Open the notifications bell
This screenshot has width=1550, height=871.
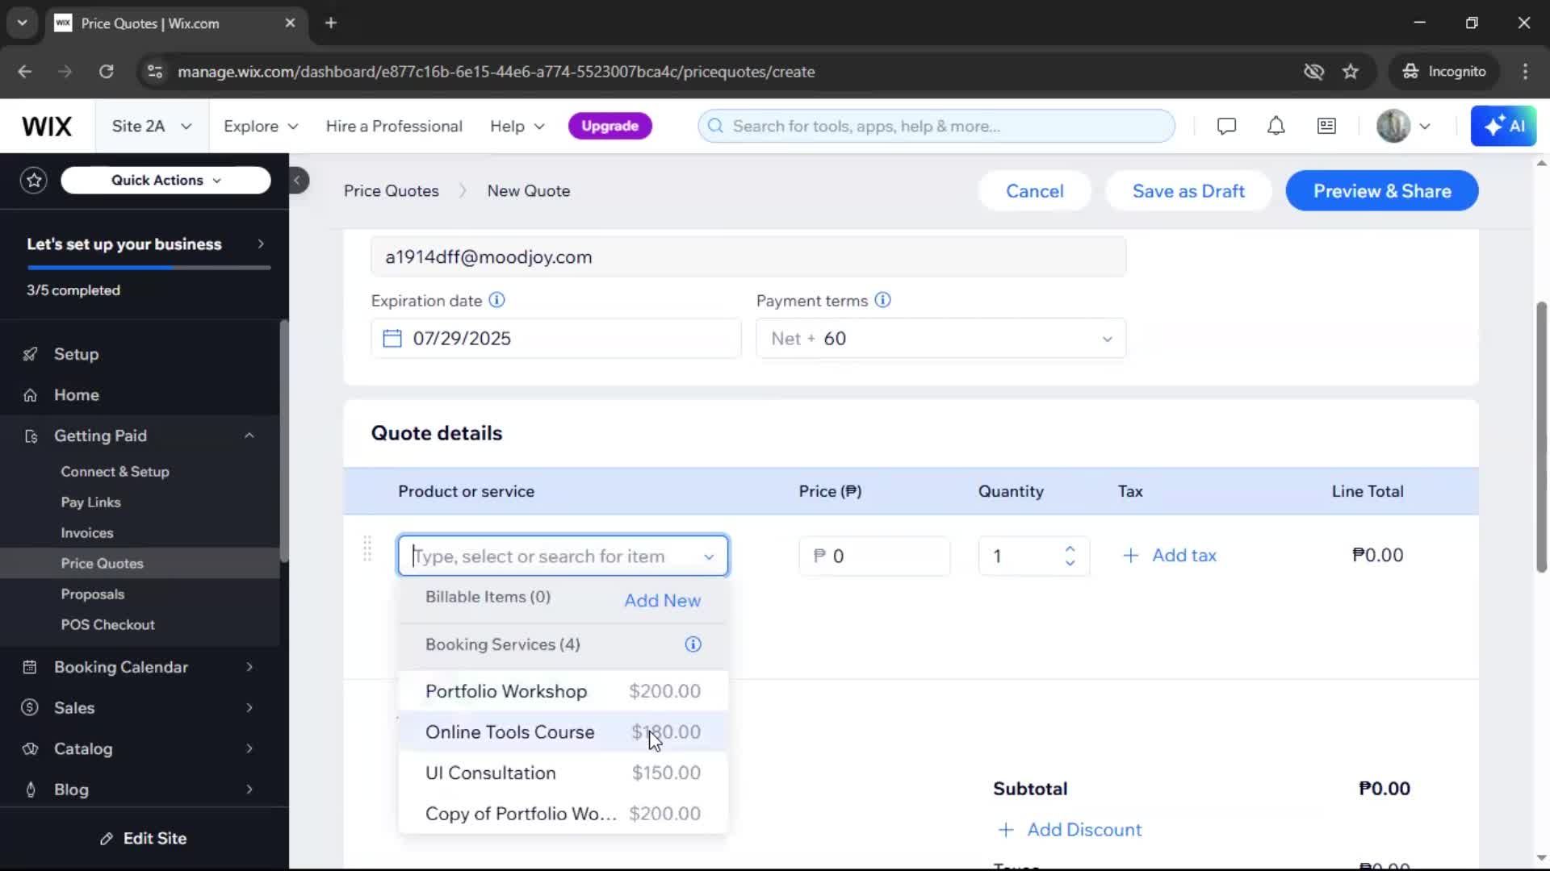1276,126
